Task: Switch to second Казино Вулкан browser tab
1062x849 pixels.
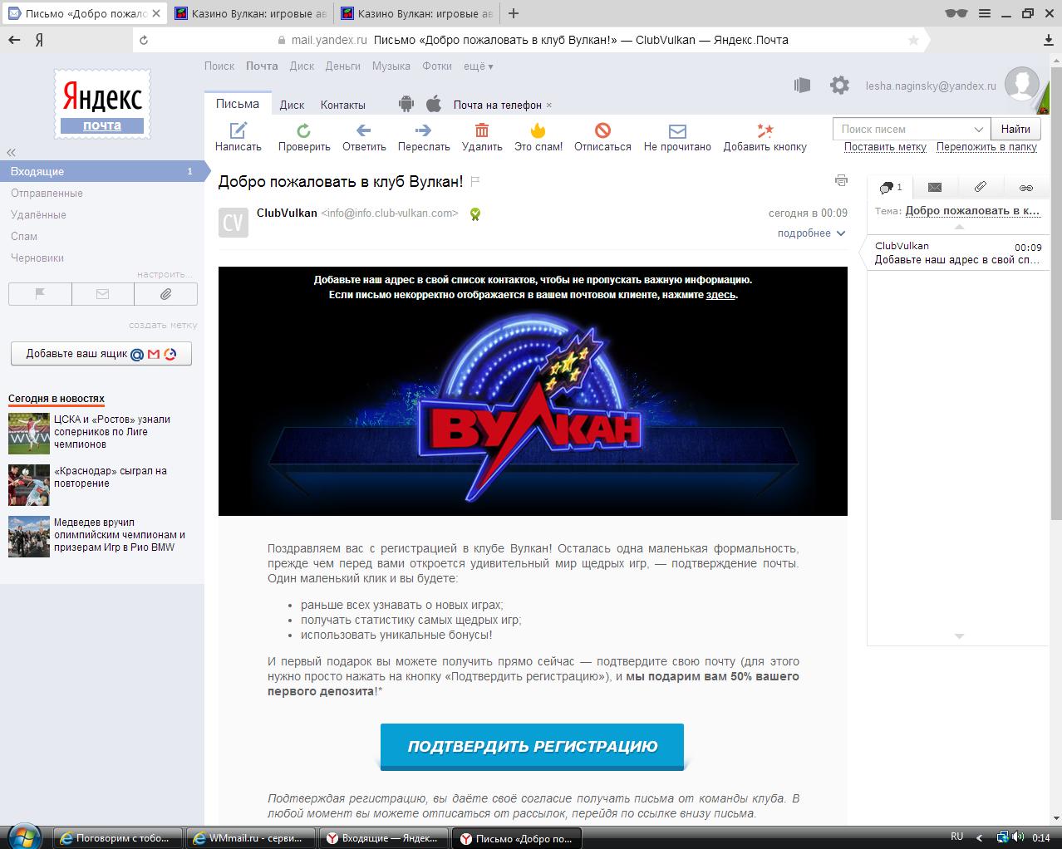Action: tap(418, 13)
